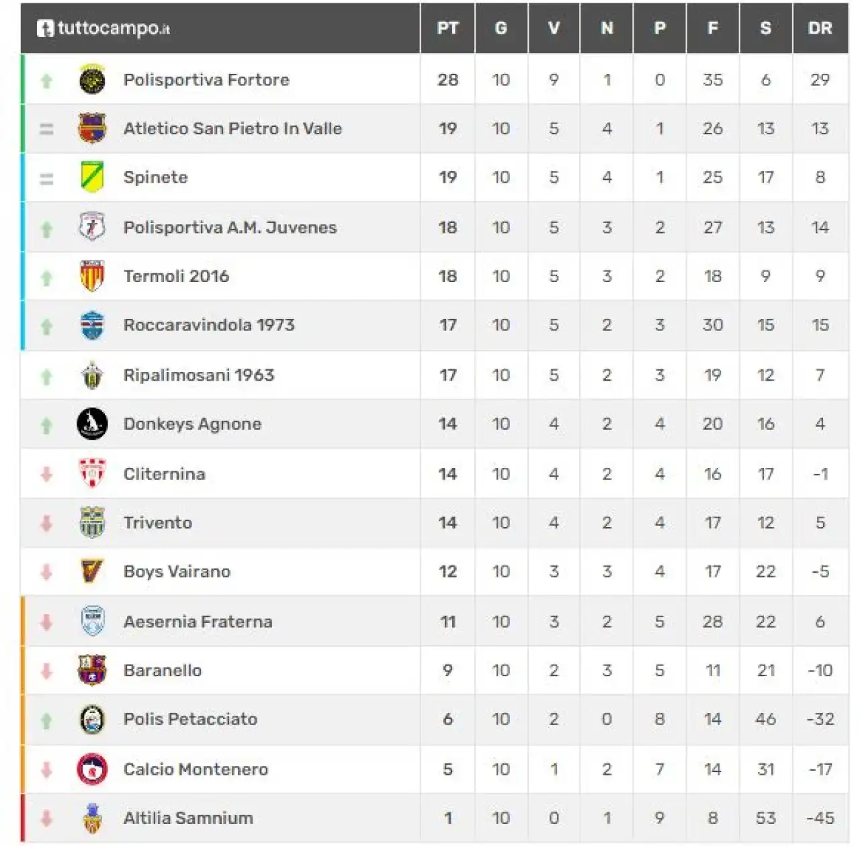Open Polisportiva A.M. Juvenes team link
860x846 pixels.
(230, 227)
